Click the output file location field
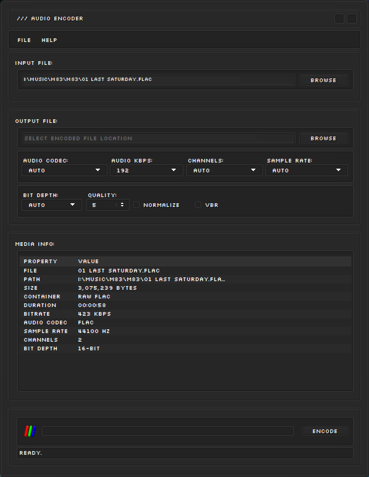Image resolution: width=369 pixels, height=477 pixels. (x=159, y=138)
